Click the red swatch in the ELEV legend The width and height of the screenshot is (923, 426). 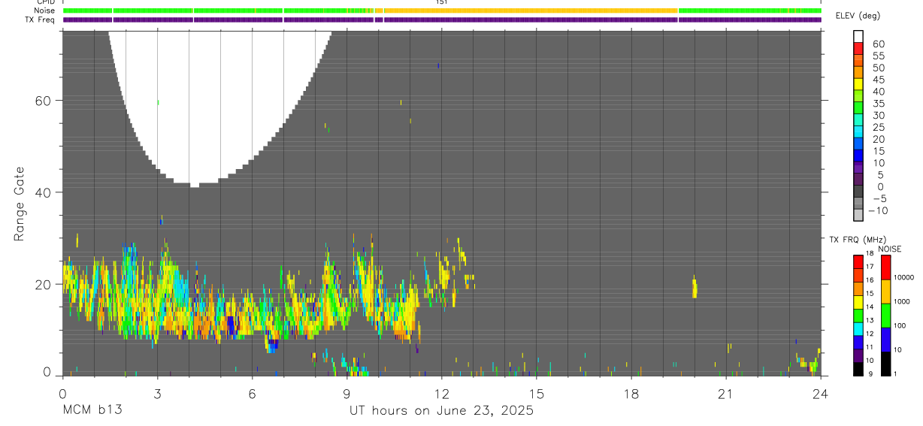tap(858, 47)
